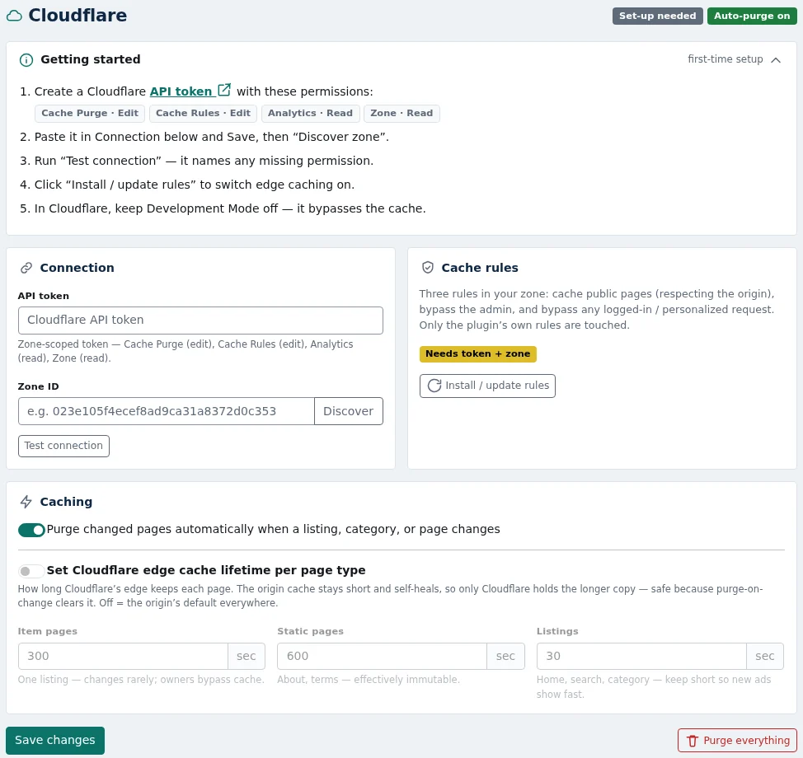Click the Cloudflare cloud logo icon
This screenshot has width=803, height=758.
tap(14, 16)
